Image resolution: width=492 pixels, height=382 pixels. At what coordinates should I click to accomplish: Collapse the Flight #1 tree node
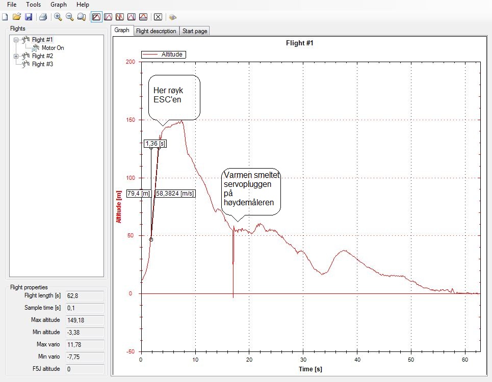(16, 40)
